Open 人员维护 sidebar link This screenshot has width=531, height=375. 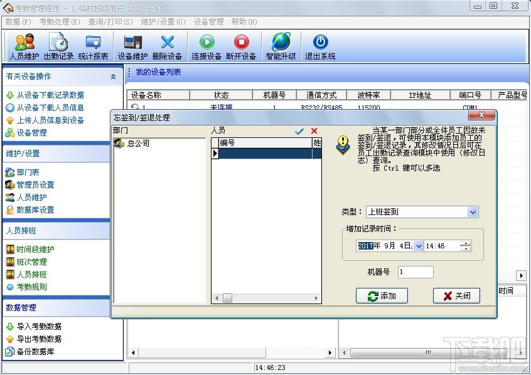coord(31,198)
